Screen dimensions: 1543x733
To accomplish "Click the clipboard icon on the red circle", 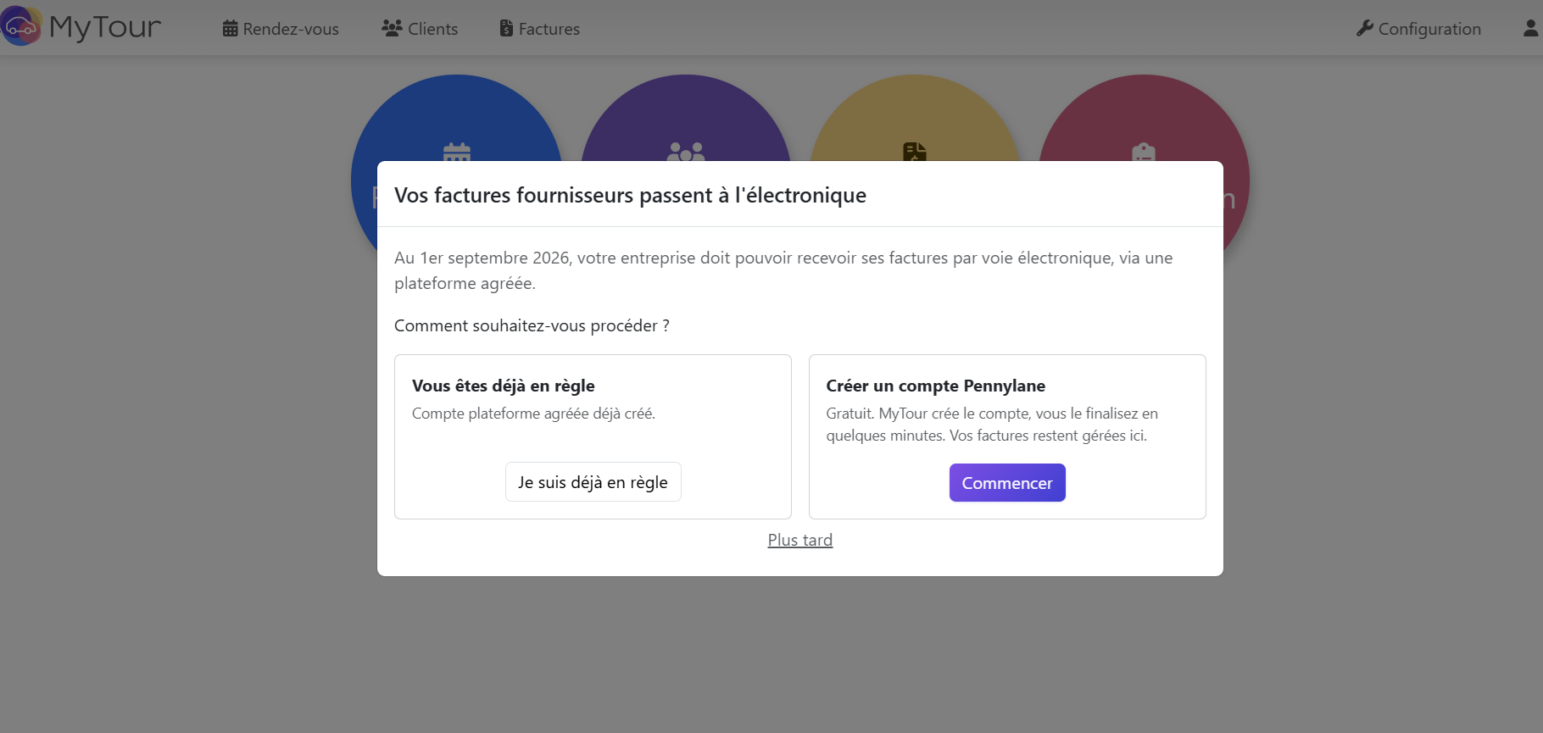I will [1144, 152].
